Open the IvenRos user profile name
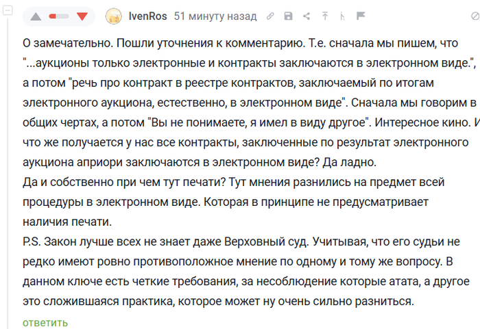 click(147, 16)
